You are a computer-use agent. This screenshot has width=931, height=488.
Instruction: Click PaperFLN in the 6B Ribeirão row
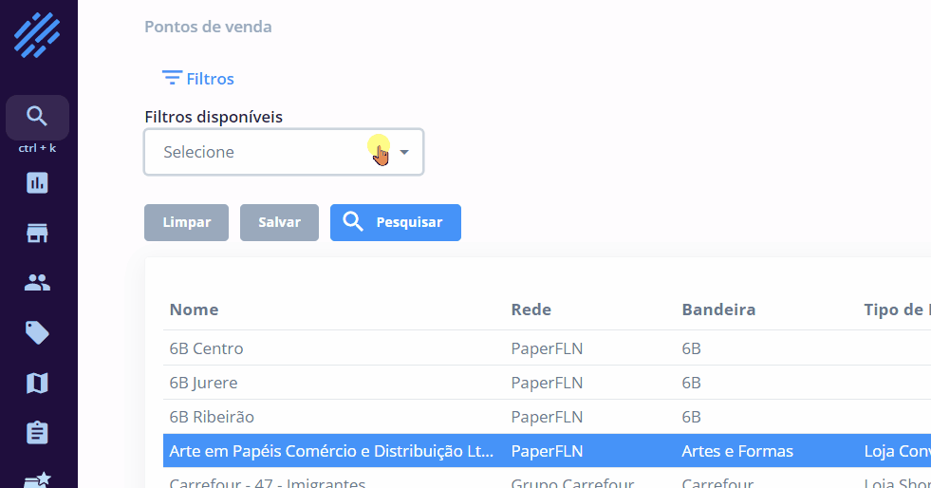click(x=547, y=417)
